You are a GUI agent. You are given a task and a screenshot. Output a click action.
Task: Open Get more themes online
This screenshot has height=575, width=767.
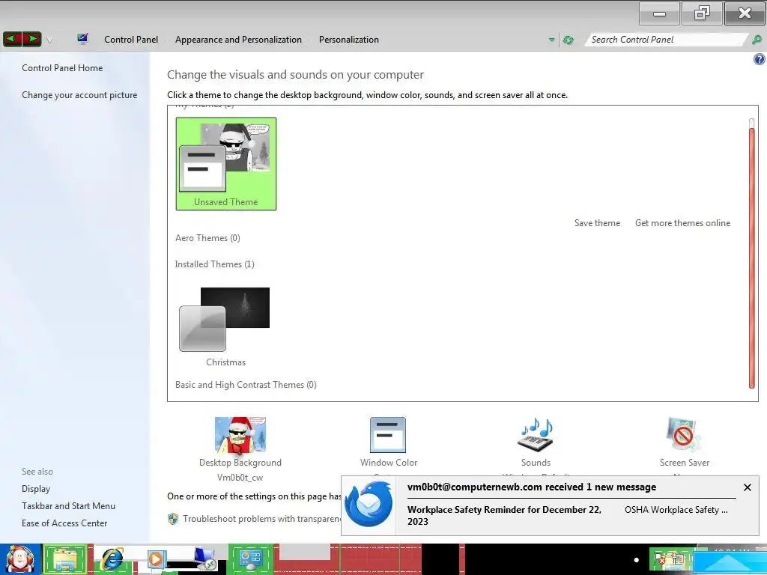click(683, 223)
